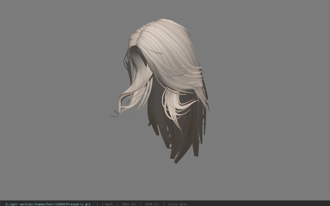
Task: Click the 'nincs anim' status text
Action: tap(178, 204)
